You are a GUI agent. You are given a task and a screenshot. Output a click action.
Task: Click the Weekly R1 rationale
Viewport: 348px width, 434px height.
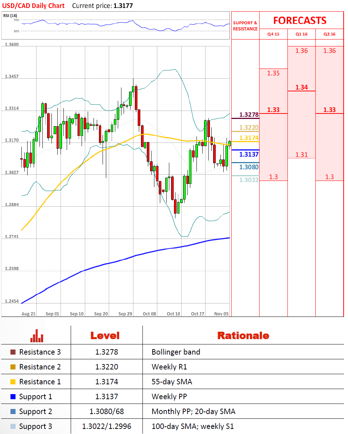(x=169, y=367)
